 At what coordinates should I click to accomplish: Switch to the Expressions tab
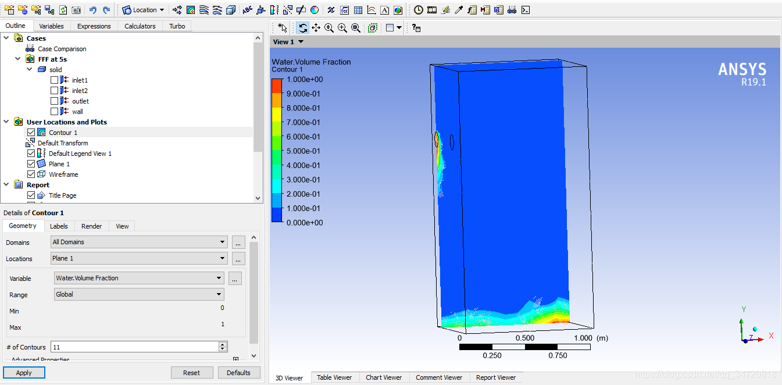pos(94,26)
